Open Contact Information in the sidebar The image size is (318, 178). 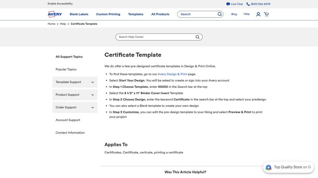click(x=70, y=133)
